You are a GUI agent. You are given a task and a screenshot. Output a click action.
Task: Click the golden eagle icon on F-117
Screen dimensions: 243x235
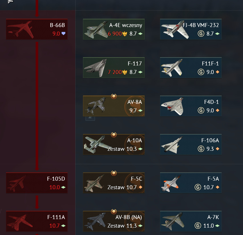[x=125, y=72]
